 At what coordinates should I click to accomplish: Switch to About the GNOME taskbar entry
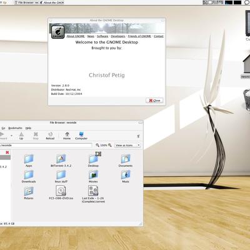pyautogui.click(x=52, y=2)
